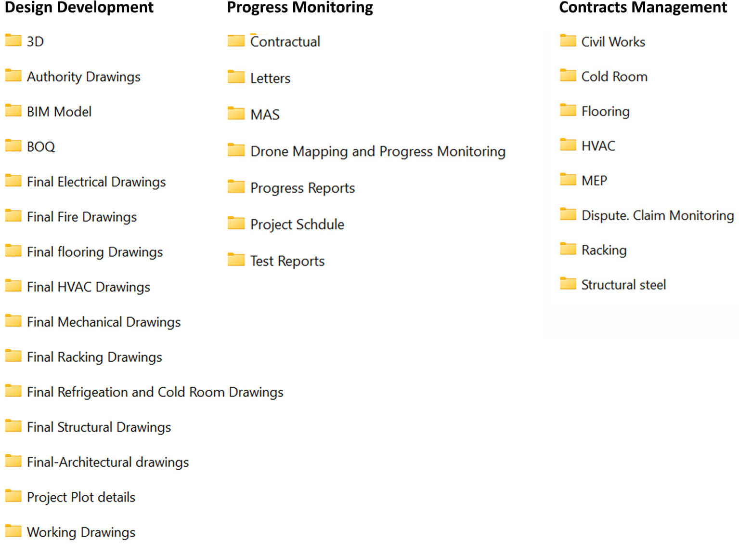Click the folder icon next to Racking
739x554 pixels.
point(568,249)
